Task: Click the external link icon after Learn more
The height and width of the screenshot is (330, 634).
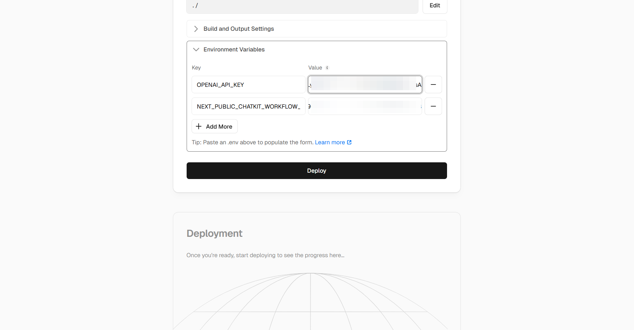Action: (x=349, y=142)
